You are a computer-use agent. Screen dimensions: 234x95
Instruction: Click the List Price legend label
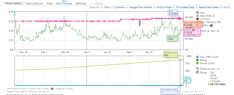[x=204, y=19]
